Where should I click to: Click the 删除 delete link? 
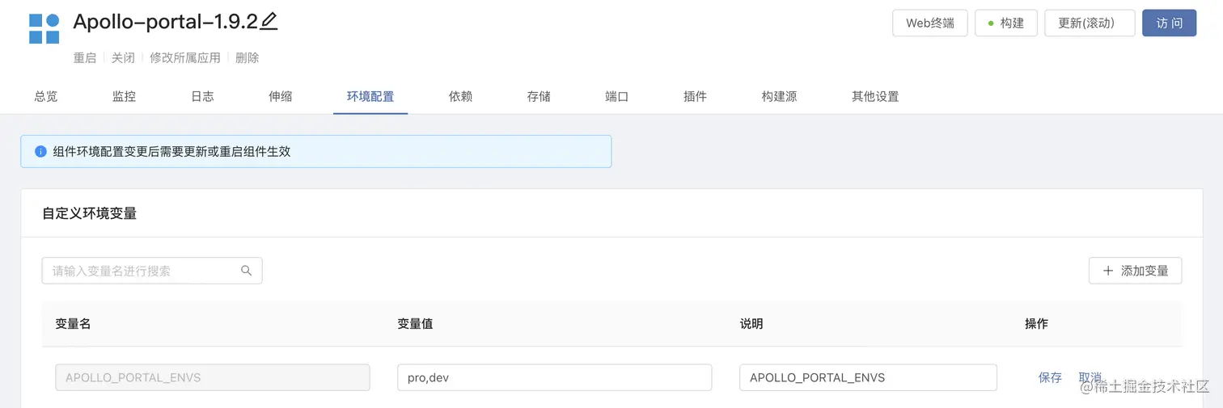[248, 58]
